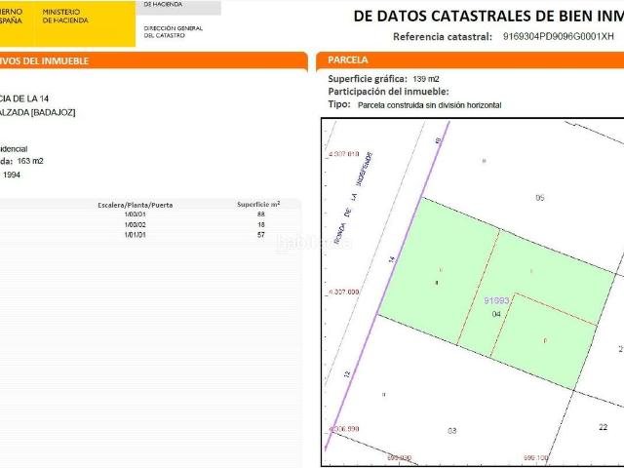Screen dimensions: 624x468
Task: Click the 'Superficie m²' column header
Action: [258, 204]
